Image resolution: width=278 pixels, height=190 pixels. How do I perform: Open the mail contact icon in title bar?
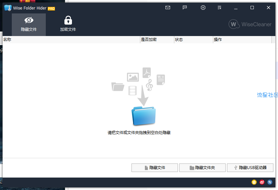point(168,8)
